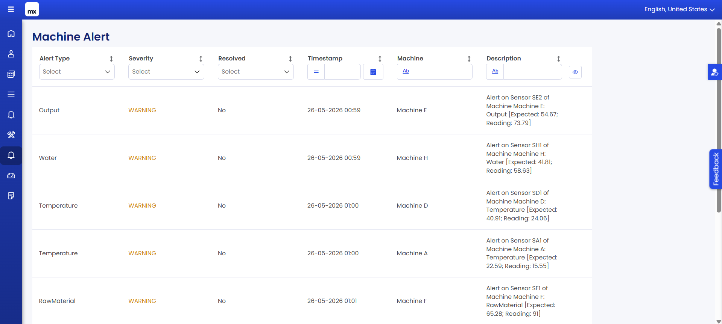The height and width of the screenshot is (324, 722).
Task: Click Temperature type in Machine D row
Action: [58, 206]
